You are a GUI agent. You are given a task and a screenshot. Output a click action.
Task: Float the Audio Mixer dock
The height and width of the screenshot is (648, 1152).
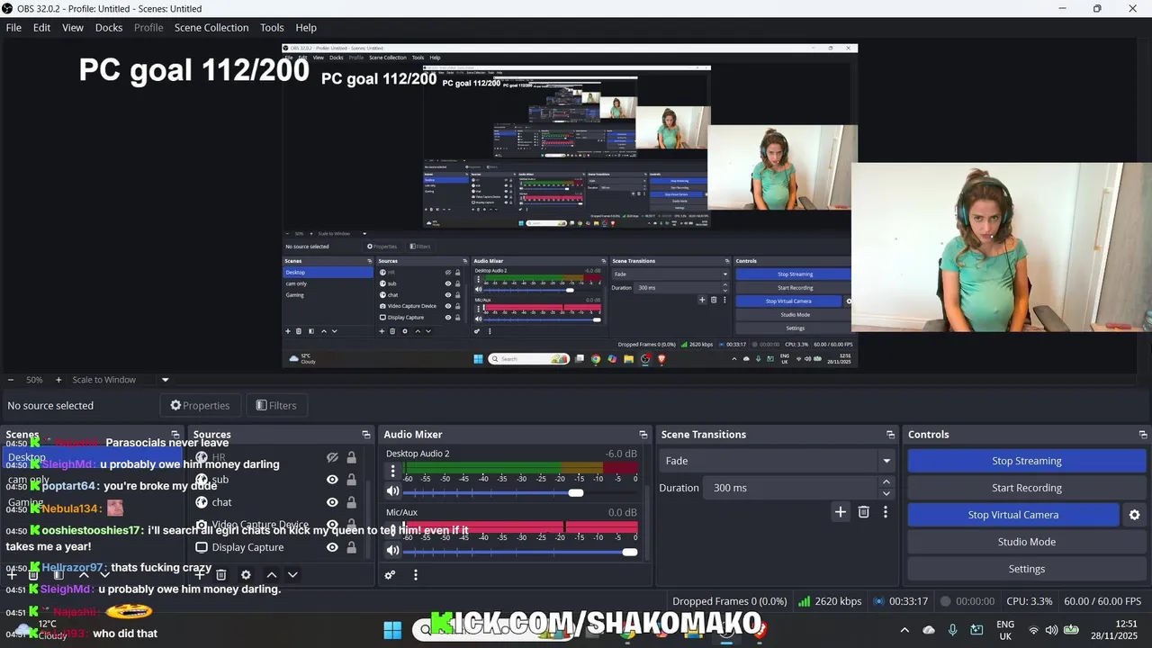coord(643,435)
